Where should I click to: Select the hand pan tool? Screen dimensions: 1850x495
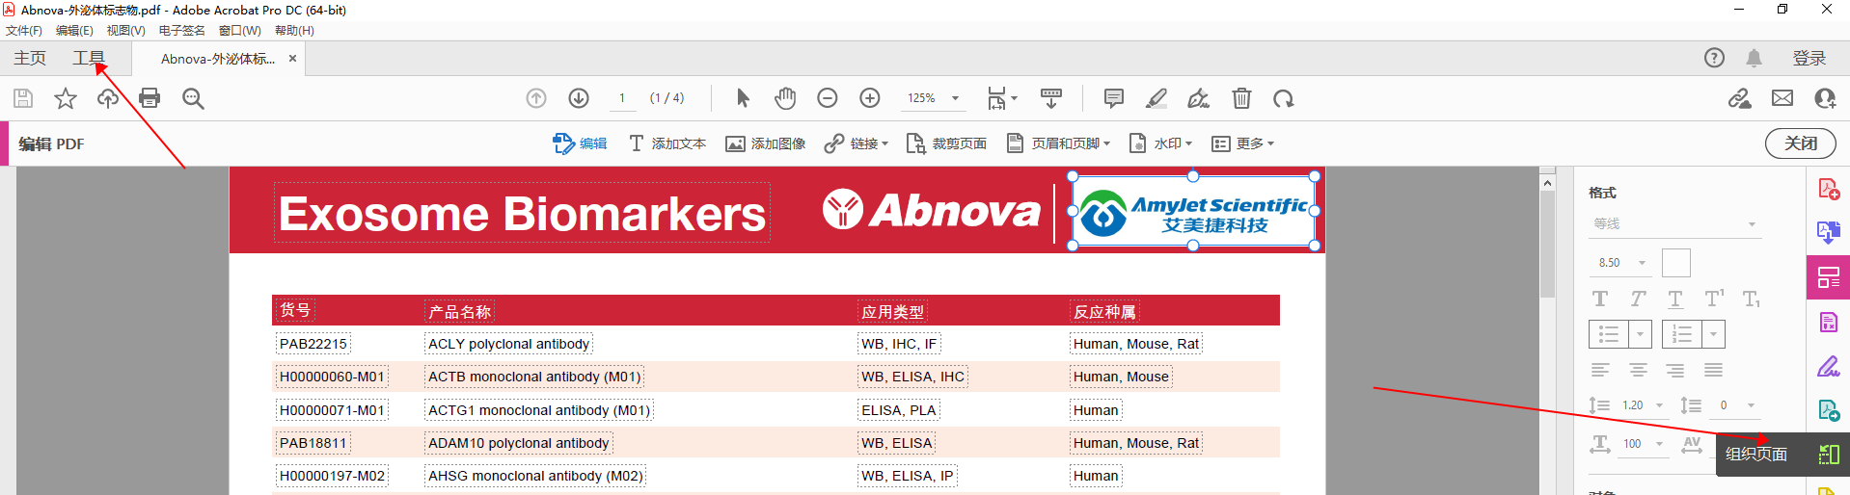pyautogui.click(x=785, y=98)
